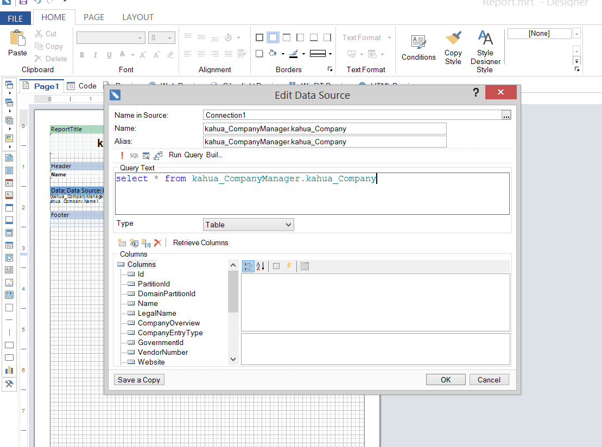Click inside the Query Text editor
This screenshot has height=447, width=602.
[x=312, y=193]
